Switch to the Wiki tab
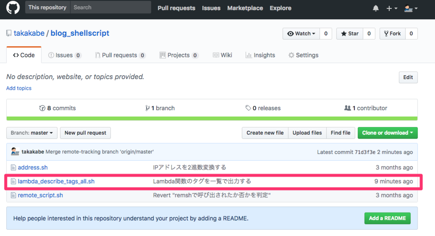The width and height of the screenshot is (435, 236). pyautogui.click(x=222, y=55)
